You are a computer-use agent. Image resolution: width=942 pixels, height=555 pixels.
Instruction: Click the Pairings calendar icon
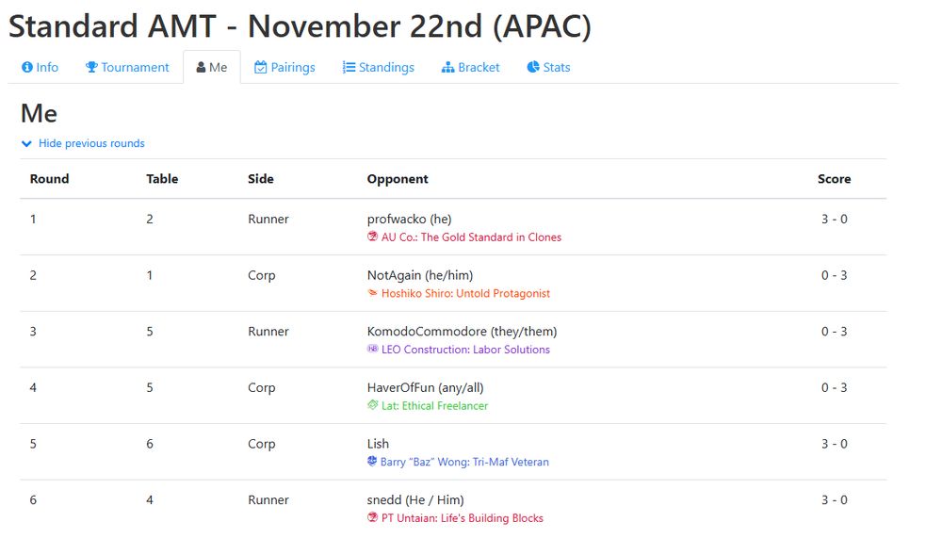261,68
